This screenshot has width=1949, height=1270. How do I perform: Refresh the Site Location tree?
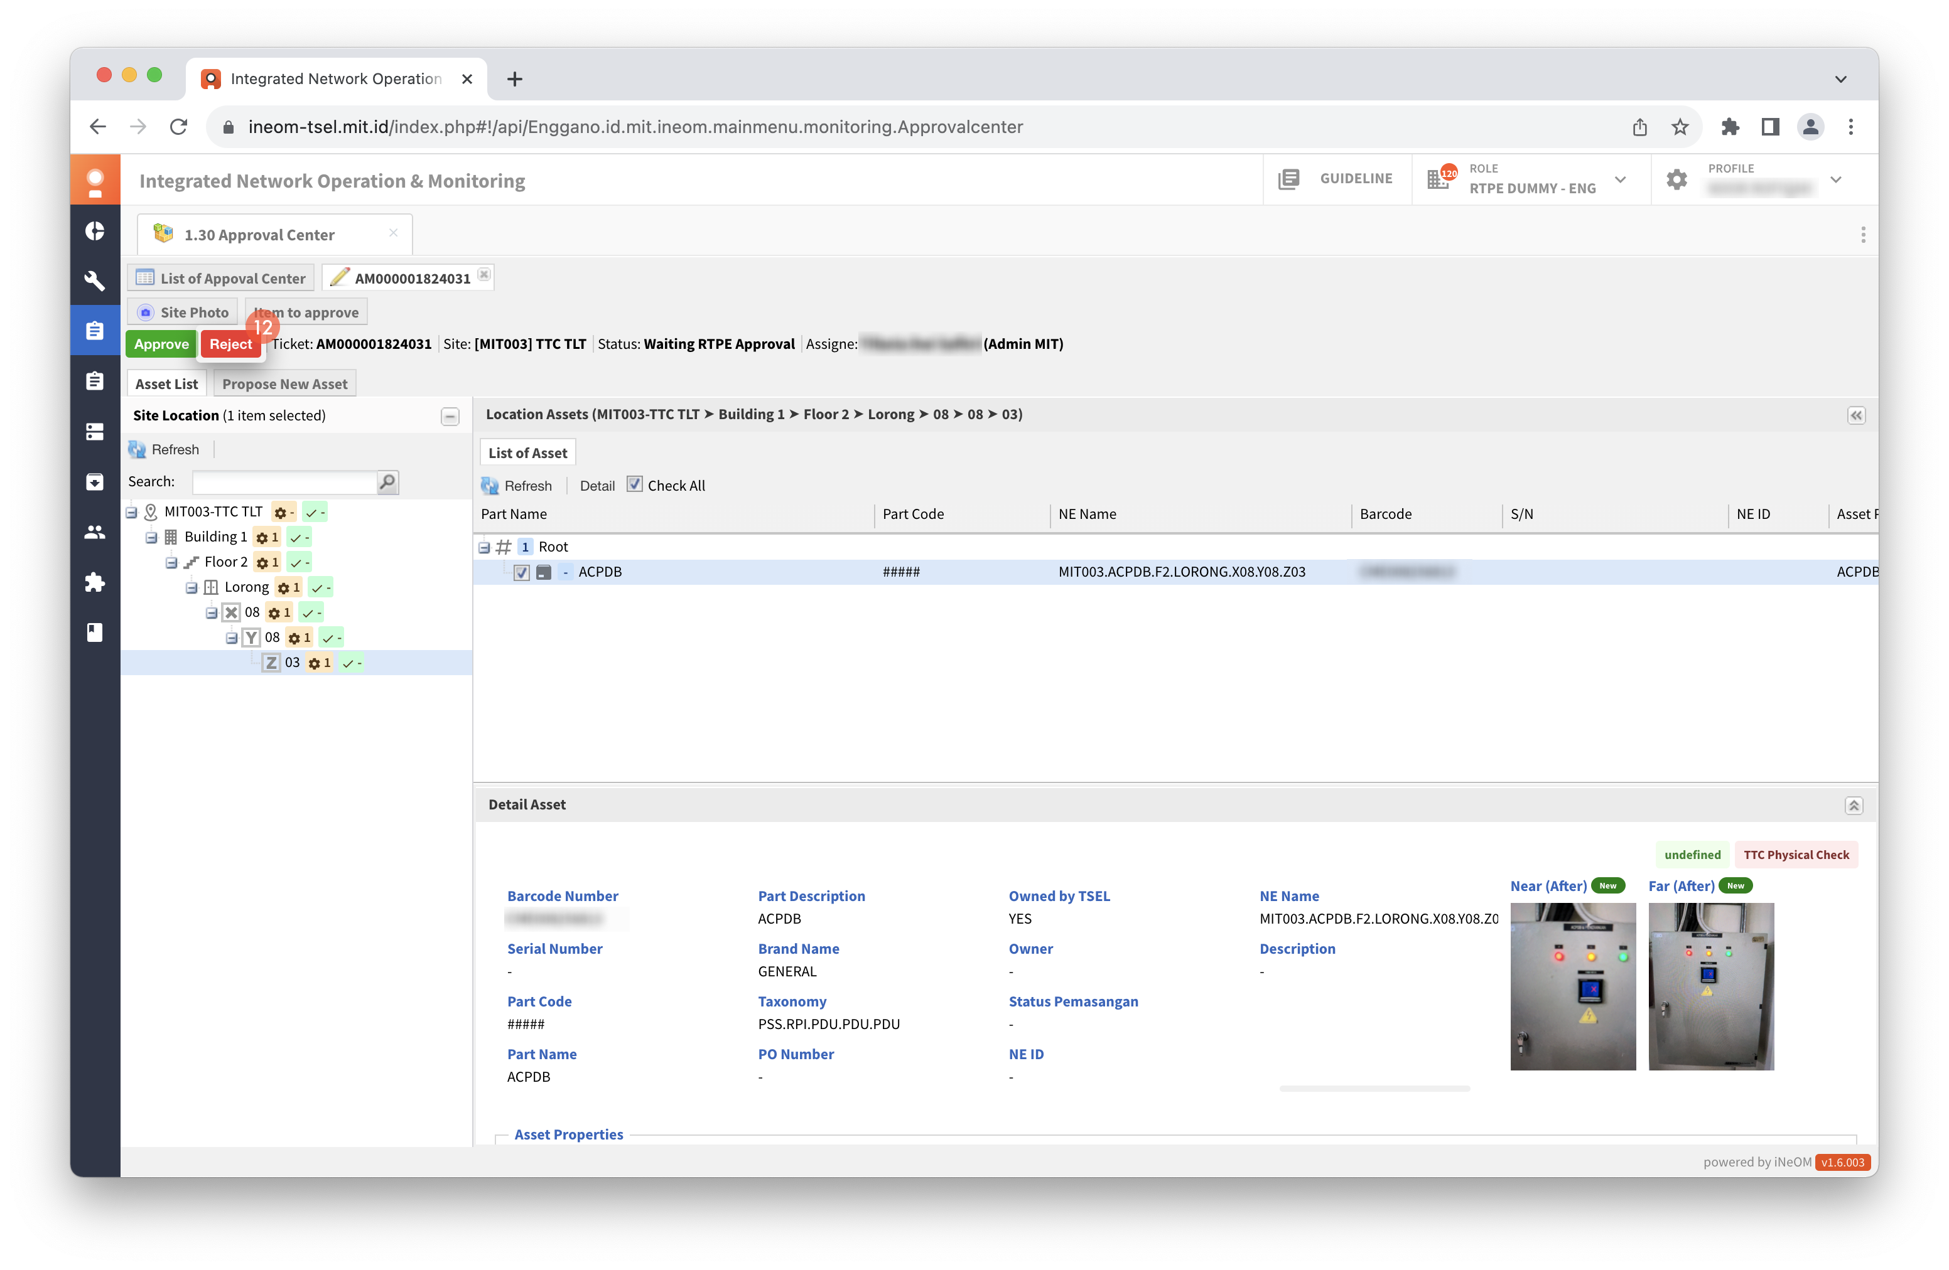[165, 449]
